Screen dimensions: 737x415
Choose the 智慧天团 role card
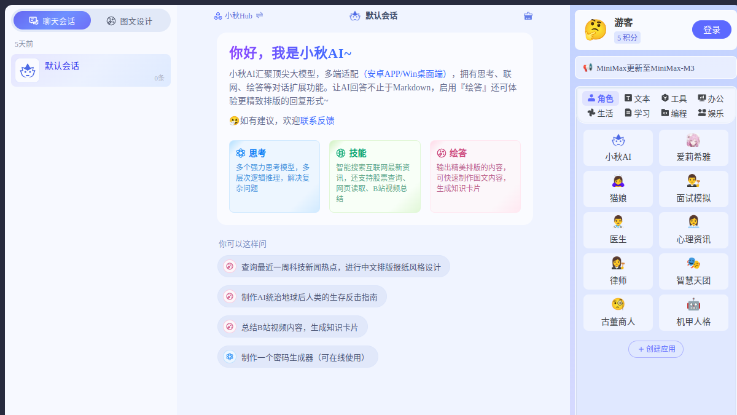[x=693, y=271]
